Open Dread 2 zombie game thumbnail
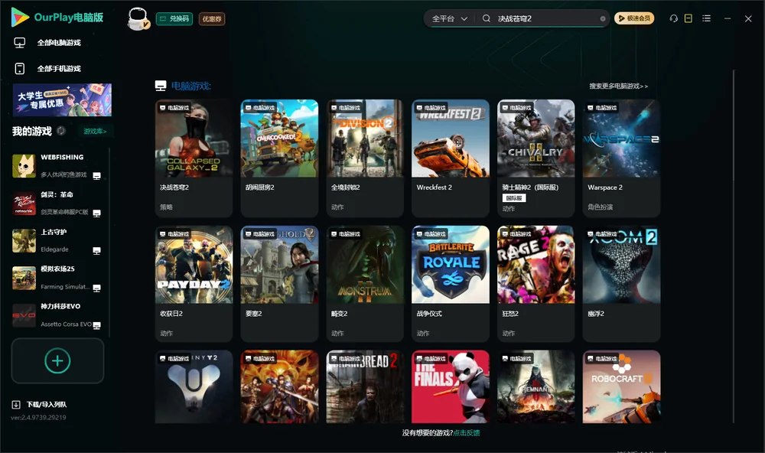Screen dimensions: 765x453 (365, 386)
